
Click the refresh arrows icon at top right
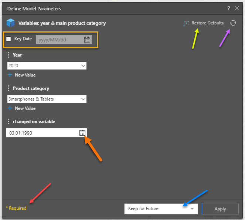233,23
